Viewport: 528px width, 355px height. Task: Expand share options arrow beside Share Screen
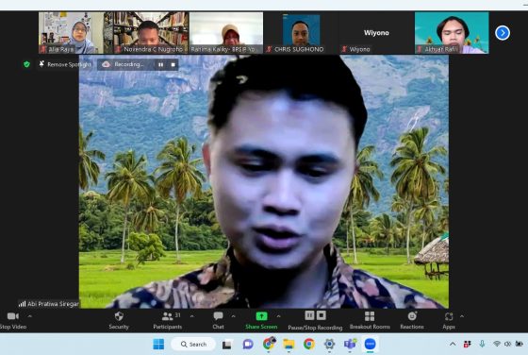click(x=278, y=316)
